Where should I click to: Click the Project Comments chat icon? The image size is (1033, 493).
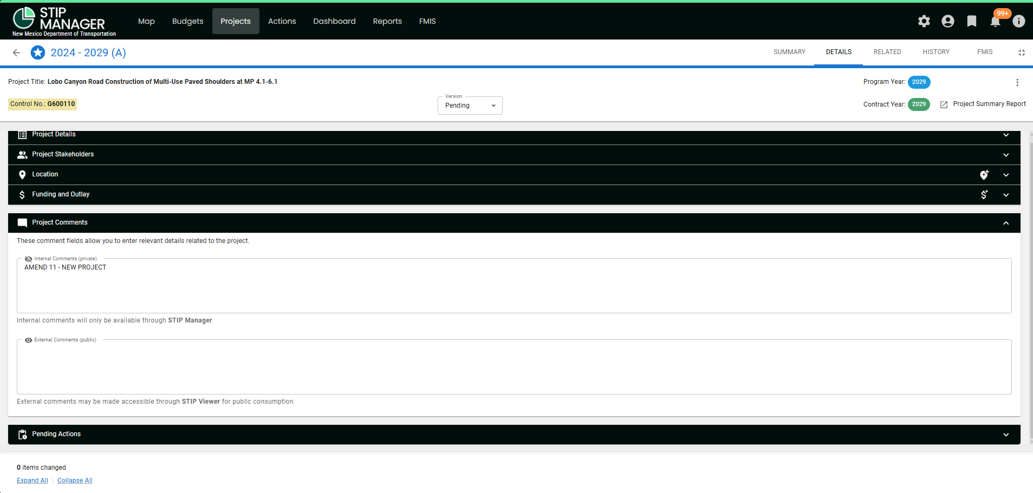22,223
